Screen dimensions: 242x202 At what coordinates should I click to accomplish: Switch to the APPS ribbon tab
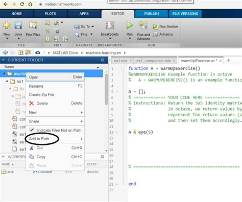[x=84, y=14]
